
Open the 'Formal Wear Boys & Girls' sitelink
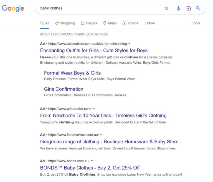point(72,73)
